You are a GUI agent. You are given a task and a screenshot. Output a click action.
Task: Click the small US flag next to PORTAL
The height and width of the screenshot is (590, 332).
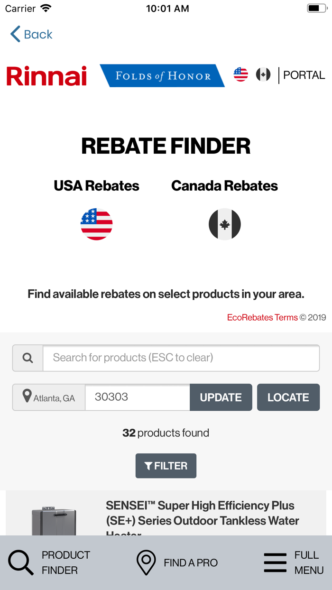pos(240,74)
